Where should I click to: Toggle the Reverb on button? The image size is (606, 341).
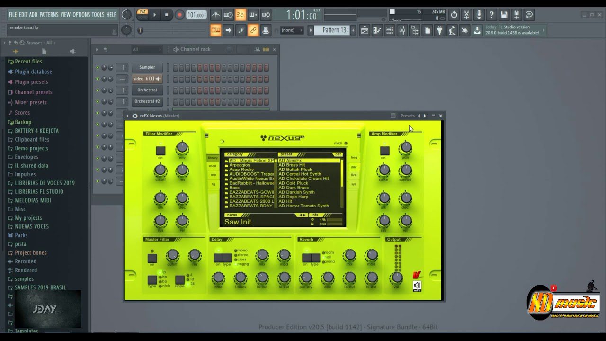coord(307,258)
